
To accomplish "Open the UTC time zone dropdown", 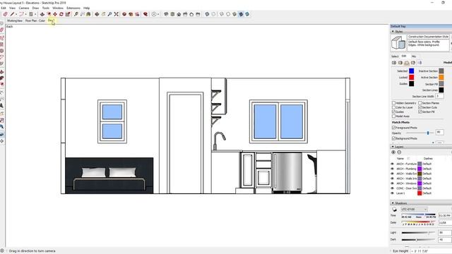I will 415,210.
